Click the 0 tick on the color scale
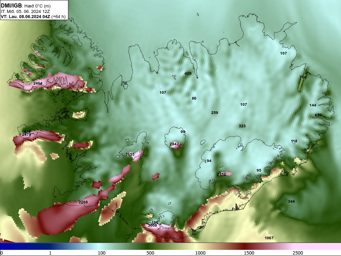This screenshot has height=256, width=341. coord(2,253)
